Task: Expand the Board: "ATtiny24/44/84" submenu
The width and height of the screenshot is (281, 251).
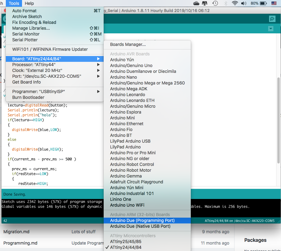Action: (x=55, y=59)
